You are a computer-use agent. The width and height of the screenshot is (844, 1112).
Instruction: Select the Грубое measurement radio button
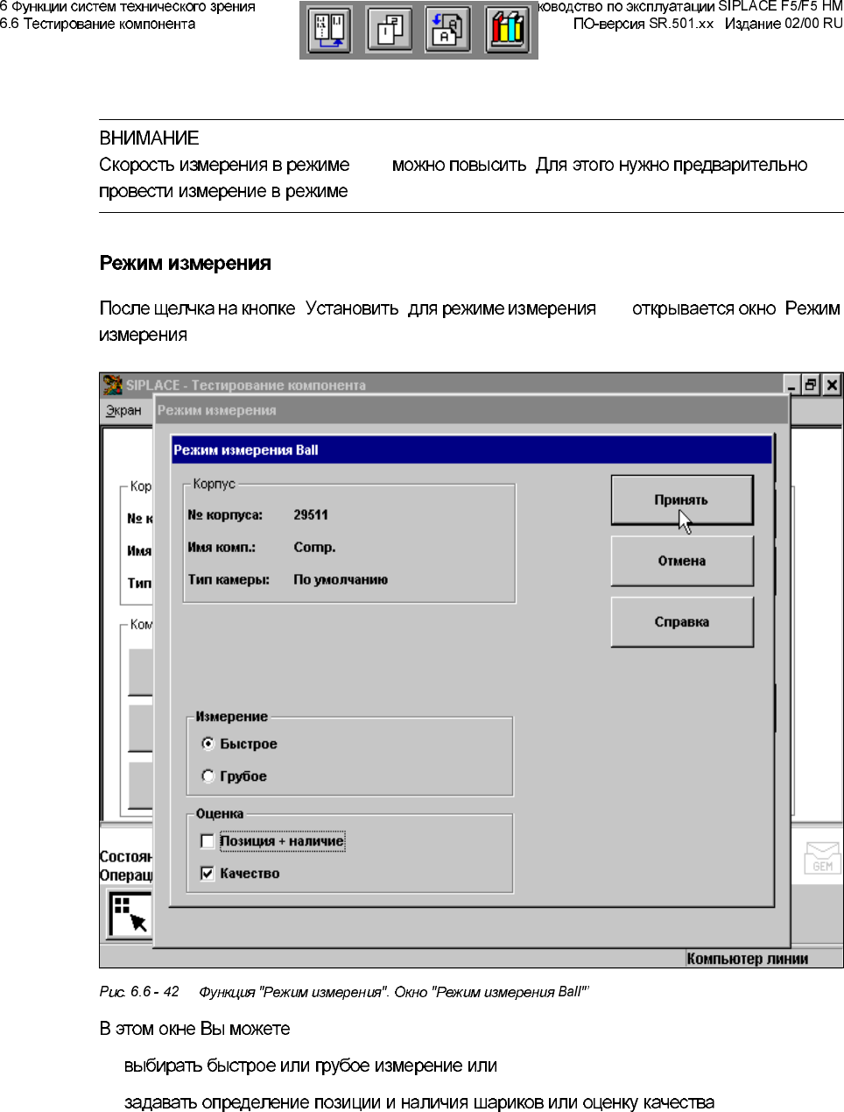coord(207,776)
